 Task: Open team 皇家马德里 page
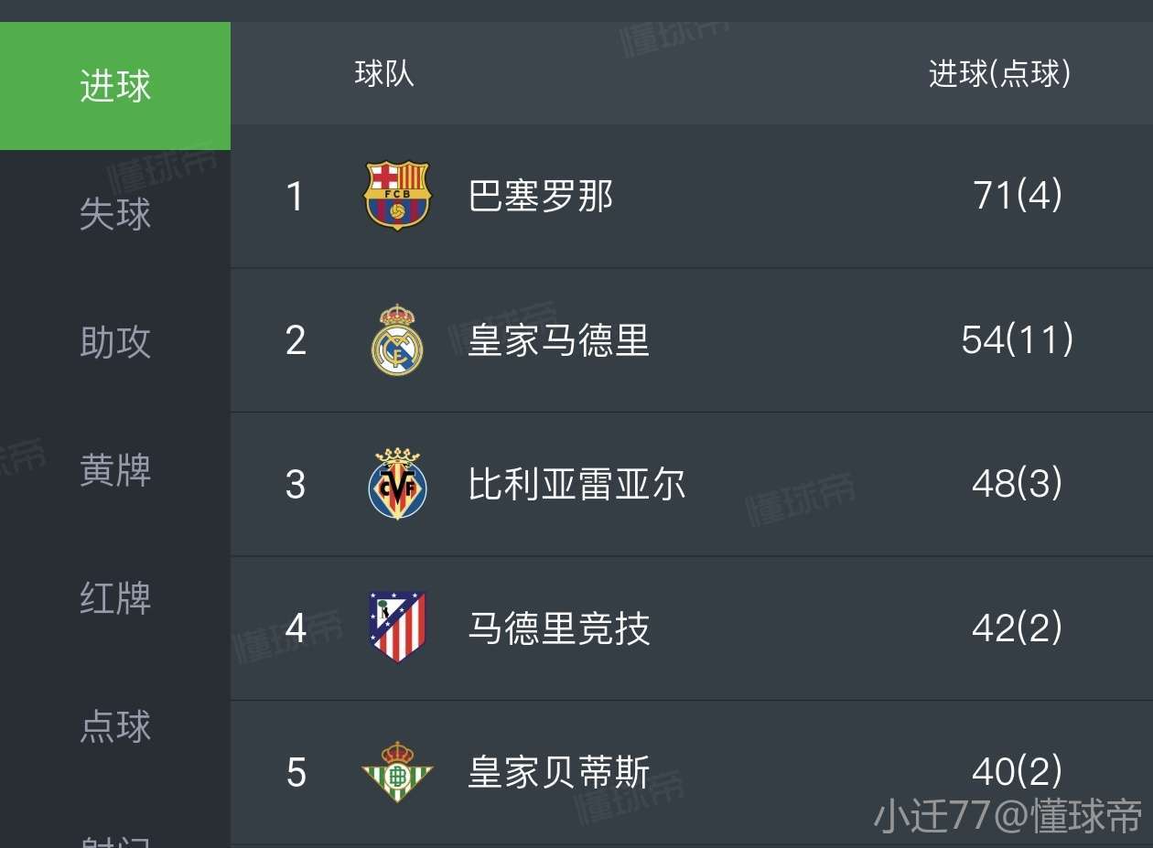coord(558,340)
